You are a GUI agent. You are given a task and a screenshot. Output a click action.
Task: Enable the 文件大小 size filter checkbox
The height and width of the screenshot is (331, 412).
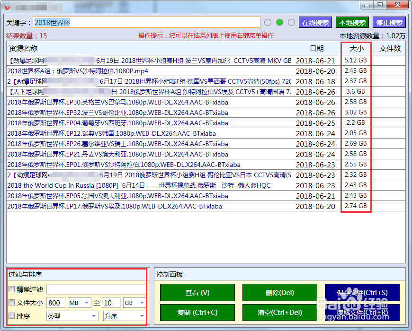[11, 303]
